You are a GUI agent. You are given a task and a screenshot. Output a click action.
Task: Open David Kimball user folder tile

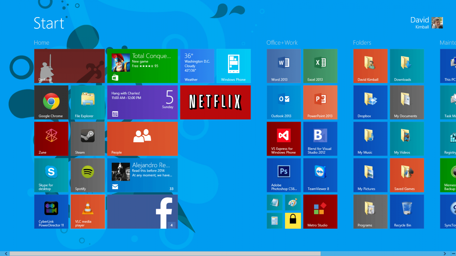[x=371, y=66]
